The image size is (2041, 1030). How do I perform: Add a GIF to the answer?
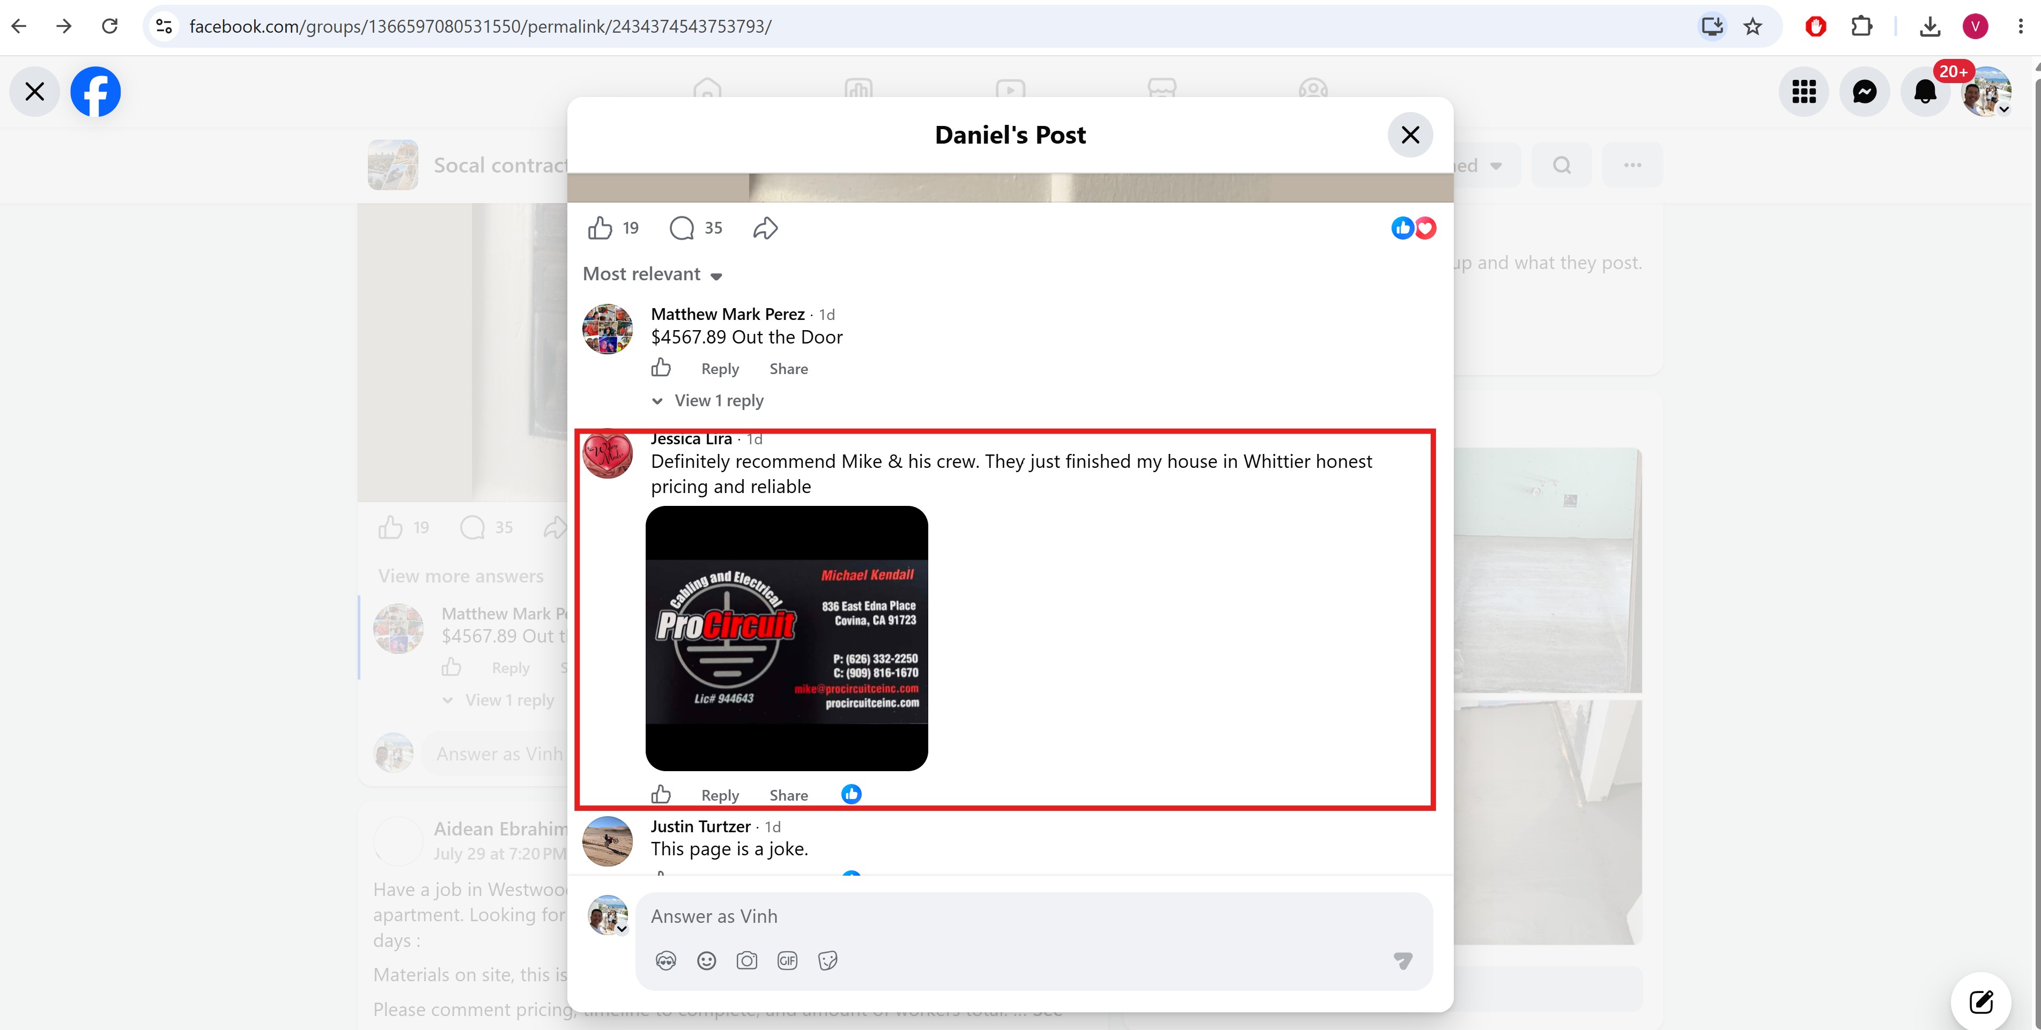[x=788, y=961]
